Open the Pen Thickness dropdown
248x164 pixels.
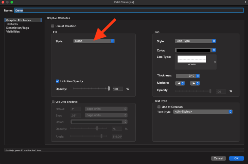[x=188, y=76]
